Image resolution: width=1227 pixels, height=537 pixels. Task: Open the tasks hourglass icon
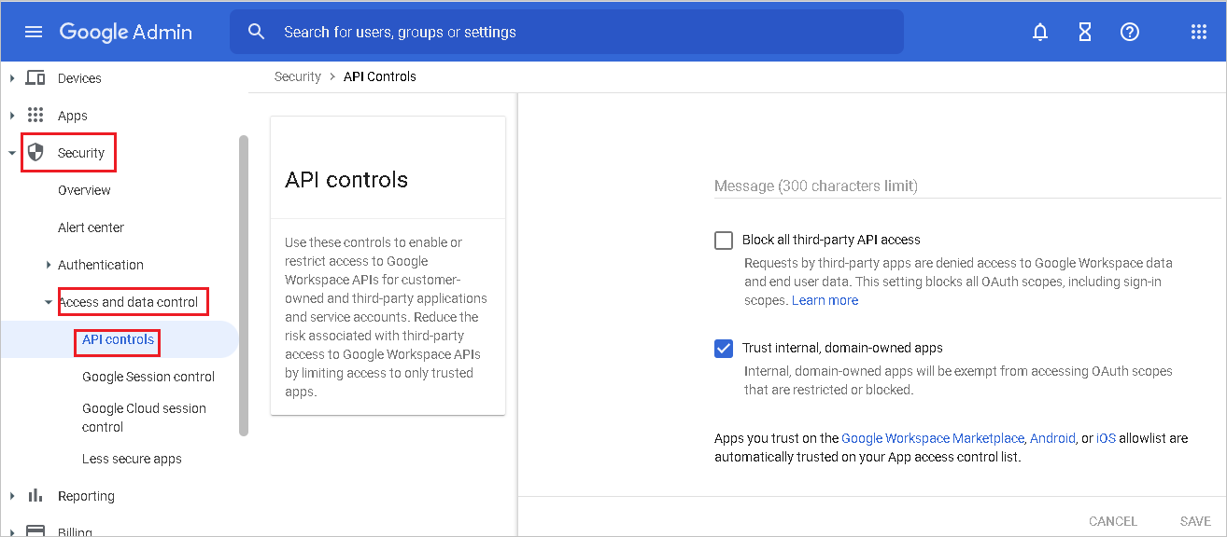click(x=1084, y=32)
